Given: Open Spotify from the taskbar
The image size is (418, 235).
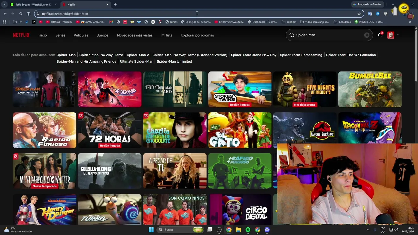Looking at the screenshot, I should [248, 230].
